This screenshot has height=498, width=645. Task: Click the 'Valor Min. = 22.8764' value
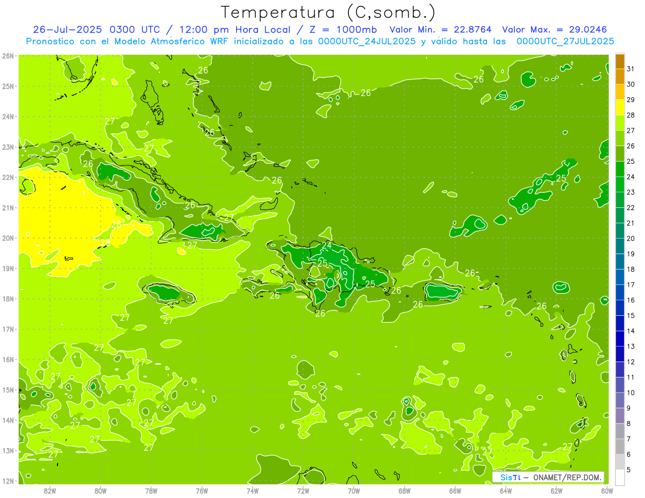click(x=440, y=30)
